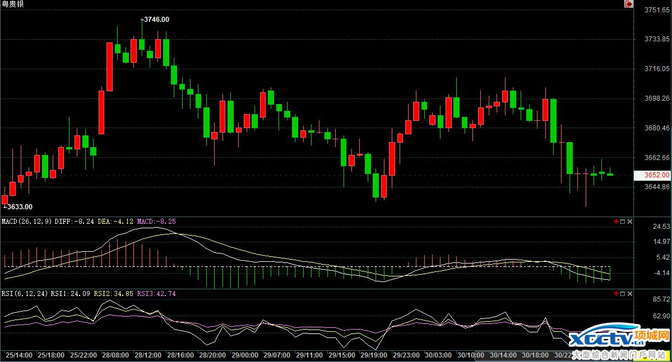Image resolution: width=672 pixels, height=362 pixels.
Task: Click the 粤贵银 chart title
Action: (x=13, y=4)
